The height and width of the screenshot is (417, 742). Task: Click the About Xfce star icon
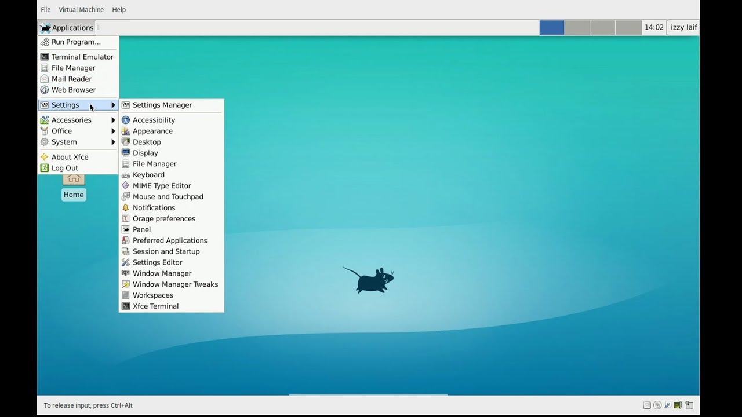pos(45,157)
